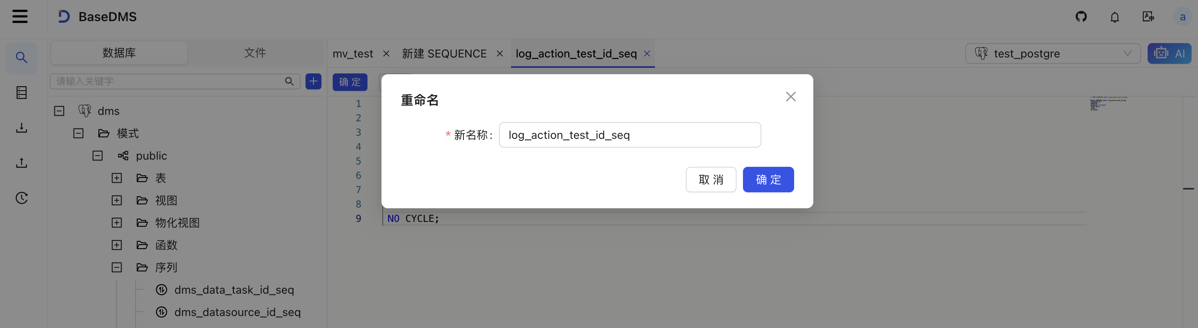Click the 物化视图 folder icon
Screen dimensions: 1198x328
pos(142,223)
